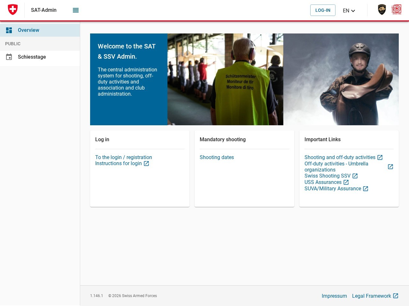Click external-link icon next to Swiss Shooting SSV
Image resolution: width=409 pixels, height=306 pixels.
pos(355,176)
